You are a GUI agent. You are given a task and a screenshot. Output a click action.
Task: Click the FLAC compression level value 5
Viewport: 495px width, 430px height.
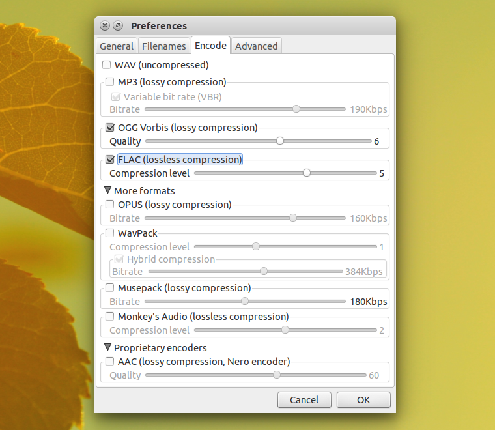coord(382,174)
